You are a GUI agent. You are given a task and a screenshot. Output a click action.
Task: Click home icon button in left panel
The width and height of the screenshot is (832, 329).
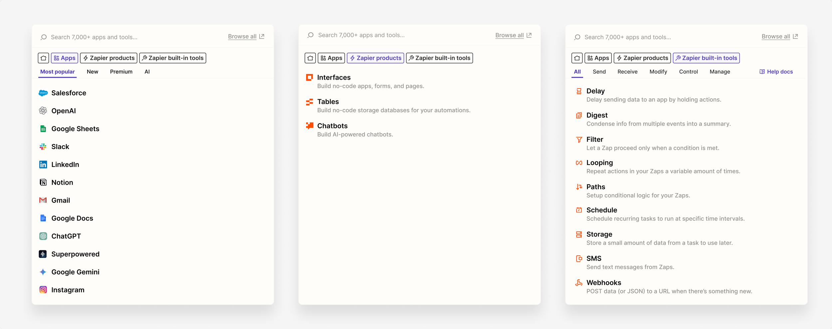coord(44,58)
